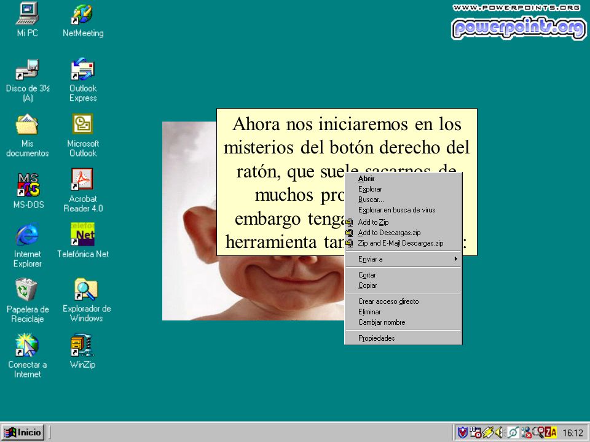Click Add to Zip menu entry

click(x=403, y=222)
